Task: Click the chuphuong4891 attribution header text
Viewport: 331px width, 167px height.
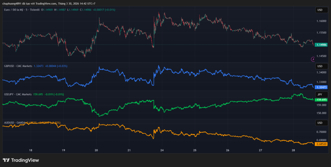Action: coord(48,4)
